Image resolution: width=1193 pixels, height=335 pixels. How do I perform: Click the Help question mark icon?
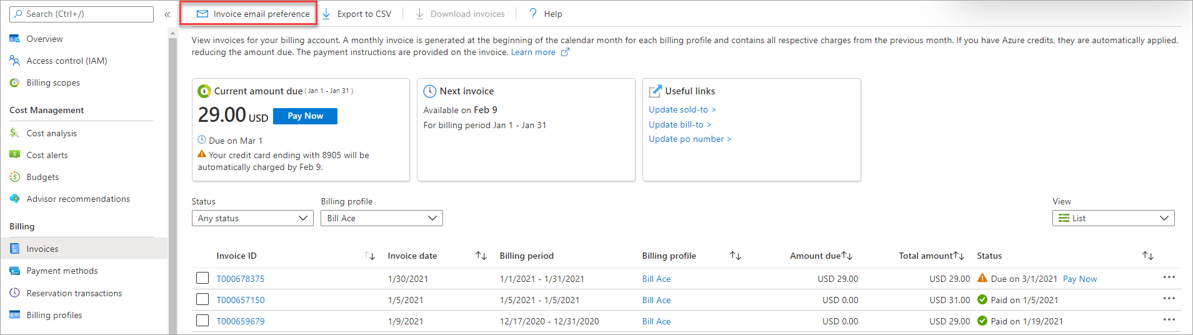pos(533,14)
